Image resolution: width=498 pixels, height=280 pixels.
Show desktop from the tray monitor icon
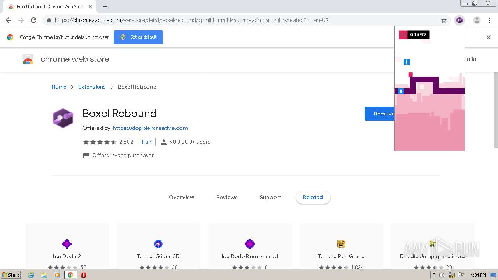point(493,275)
